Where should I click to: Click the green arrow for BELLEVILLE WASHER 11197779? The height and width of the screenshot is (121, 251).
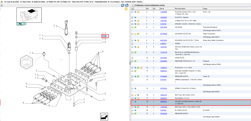(135, 52)
